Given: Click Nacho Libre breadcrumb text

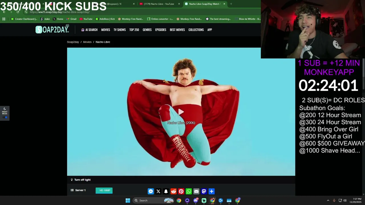Looking at the screenshot, I should point(103,42).
